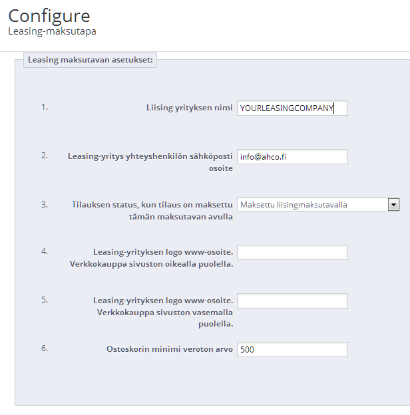Click the left-side logo www-osoite input field
This screenshot has width=410, height=415.
[292, 301]
